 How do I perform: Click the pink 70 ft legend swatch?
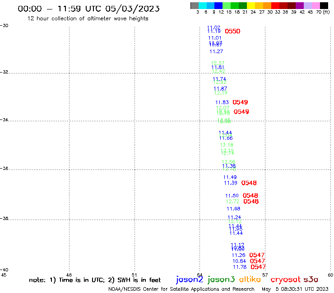(315, 5)
